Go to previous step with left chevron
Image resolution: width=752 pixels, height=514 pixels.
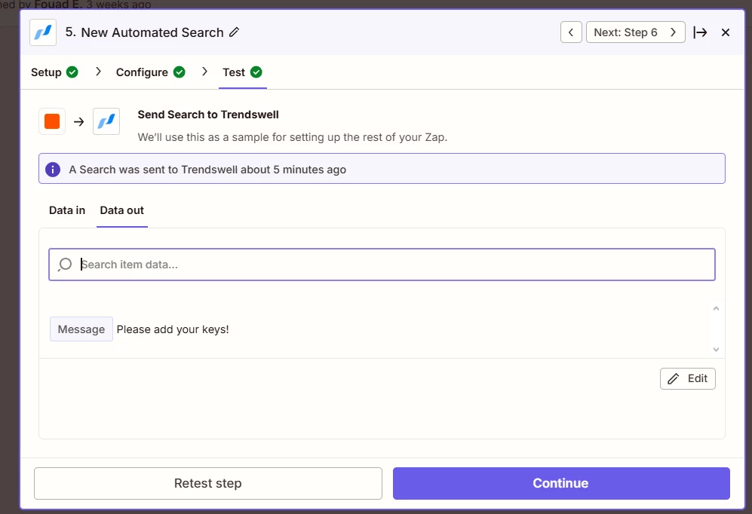point(571,32)
